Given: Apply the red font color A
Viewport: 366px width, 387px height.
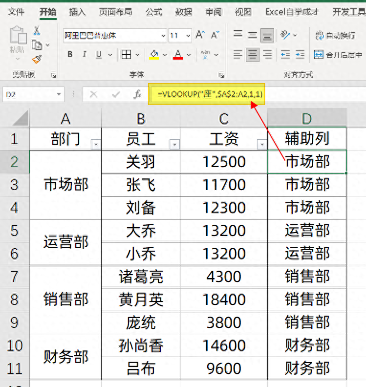Looking at the screenshot, I should (178, 55).
